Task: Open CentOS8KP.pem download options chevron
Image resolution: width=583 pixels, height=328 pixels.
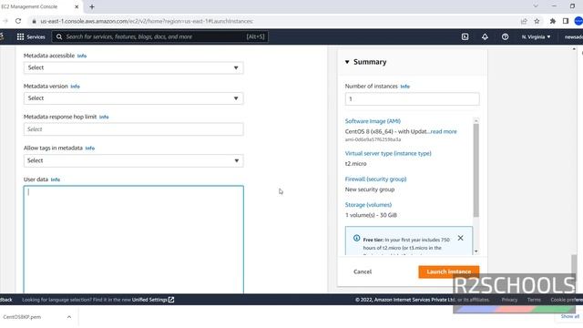Action: tap(69, 317)
